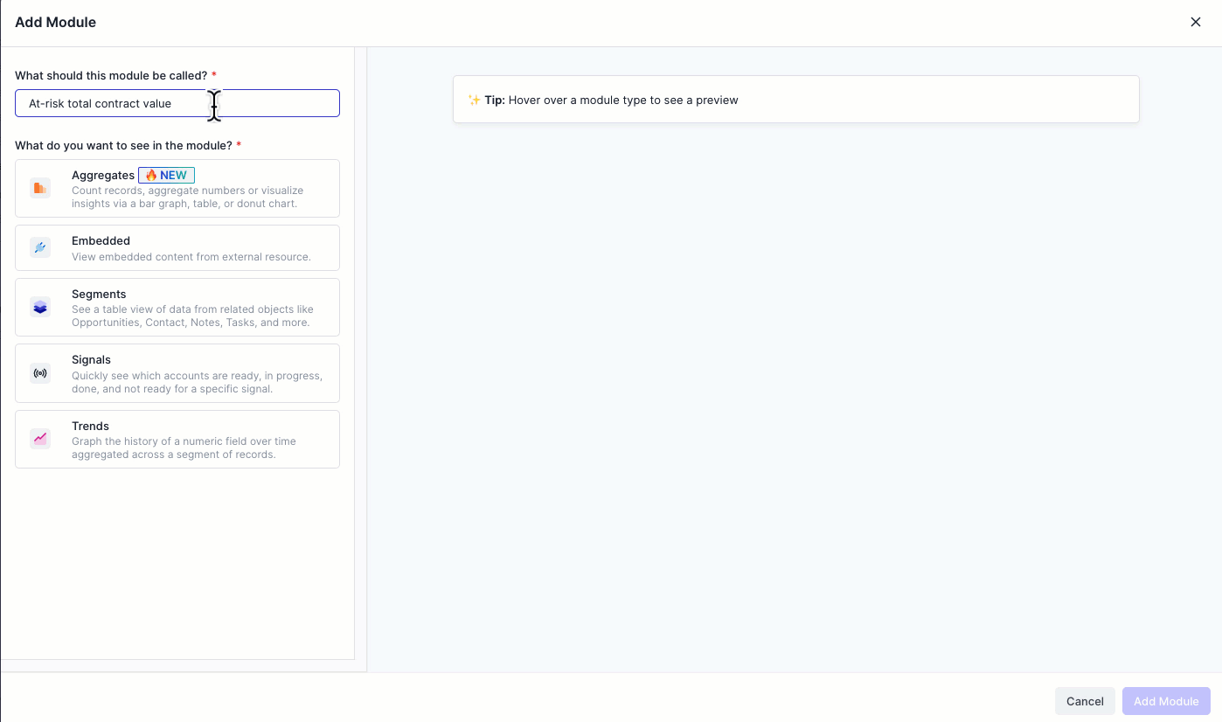Viewport: 1222px width, 722px height.
Task: Select the Segments stacked layers icon
Action: tap(39, 307)
